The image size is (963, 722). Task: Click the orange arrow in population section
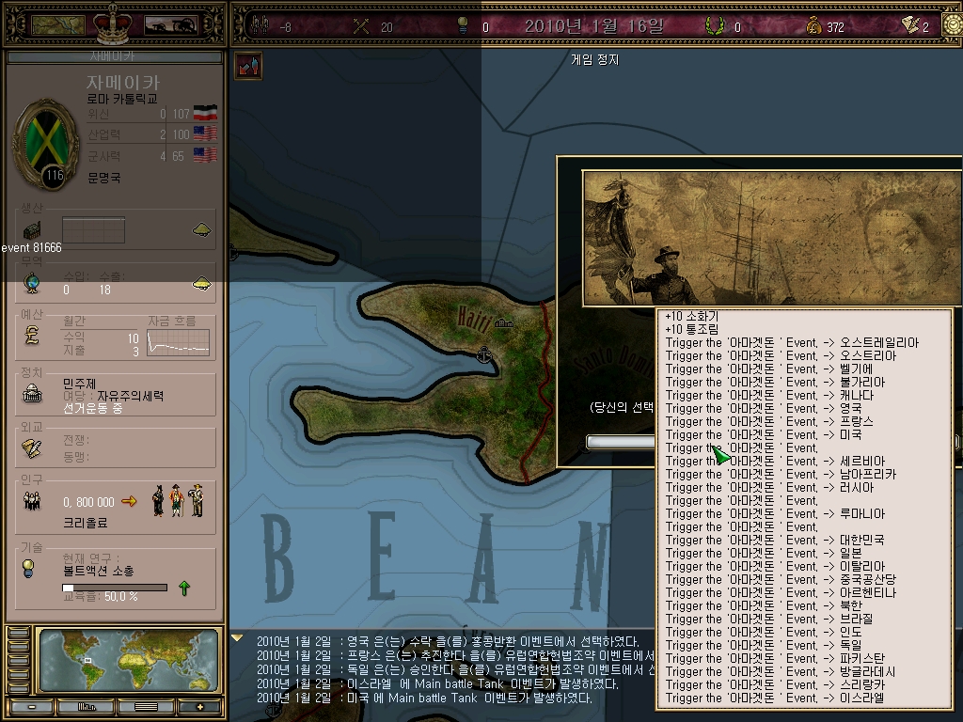[x=129, y=502]
